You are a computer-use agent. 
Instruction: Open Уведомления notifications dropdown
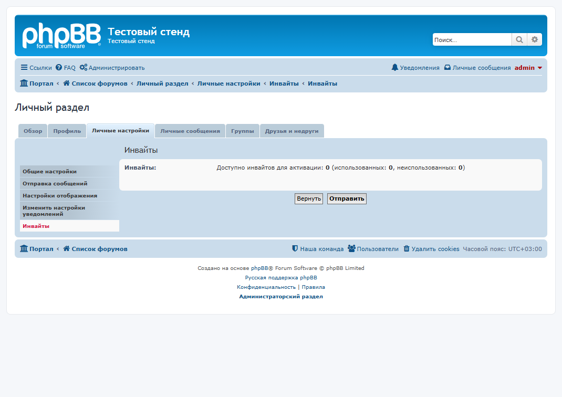click(415, 68)
